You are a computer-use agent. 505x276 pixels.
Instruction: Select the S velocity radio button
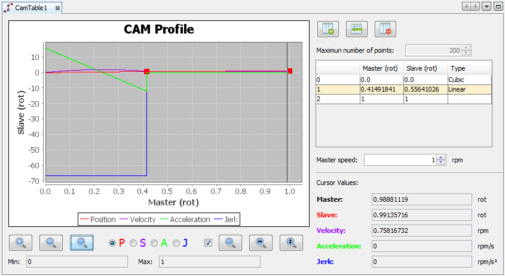click(133, 243)
